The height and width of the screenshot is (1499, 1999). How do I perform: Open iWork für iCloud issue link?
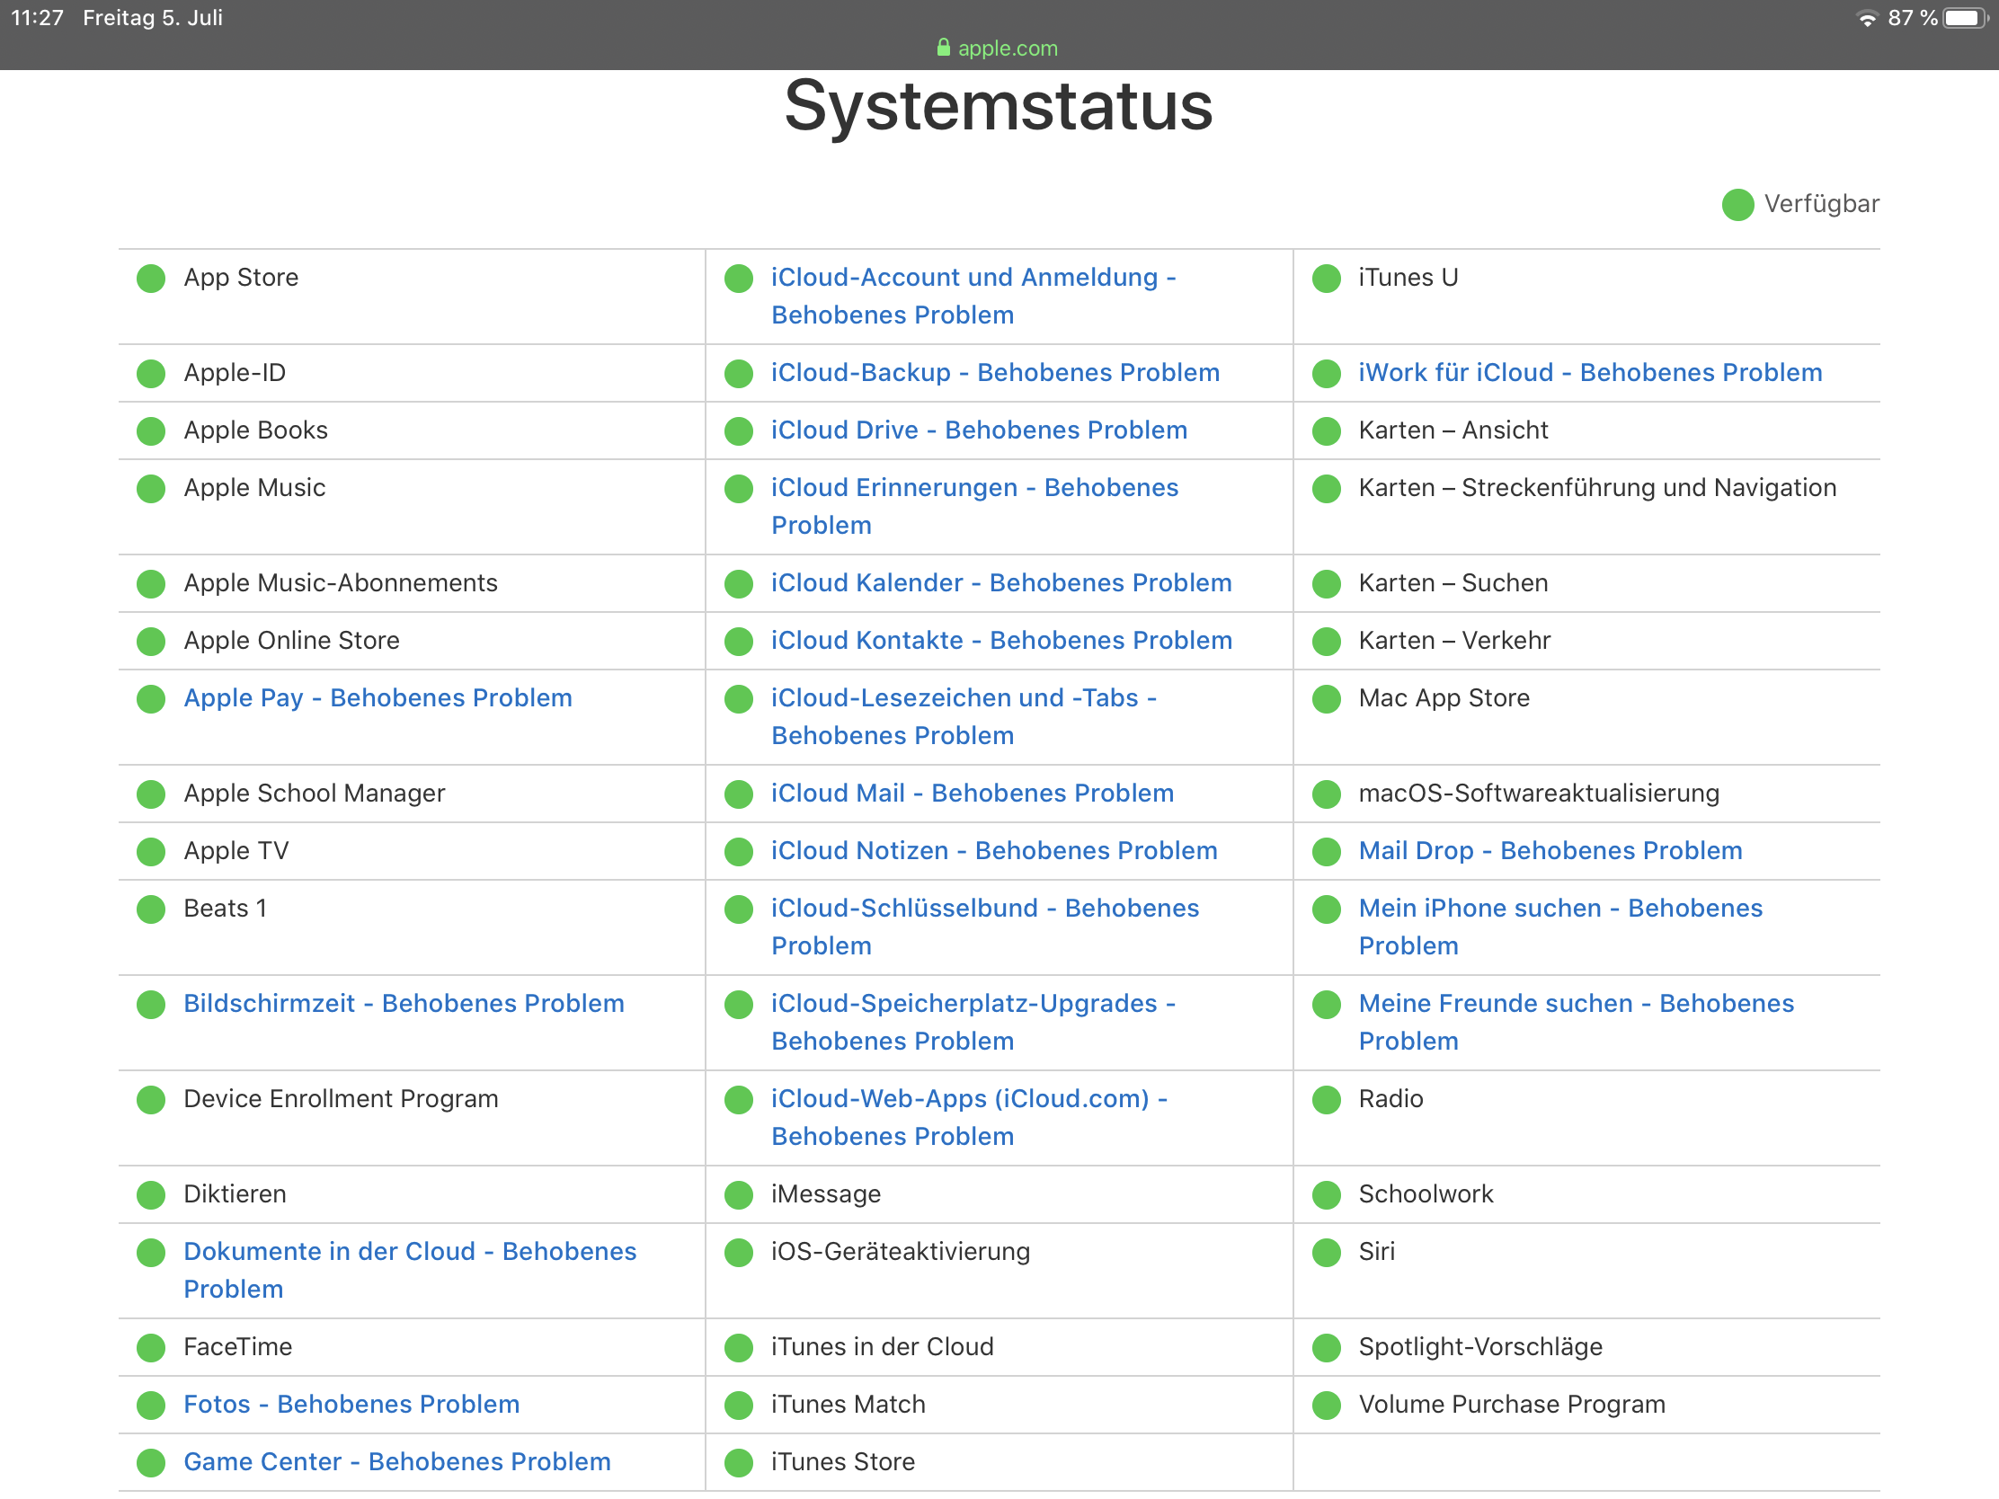[1590, 373]
